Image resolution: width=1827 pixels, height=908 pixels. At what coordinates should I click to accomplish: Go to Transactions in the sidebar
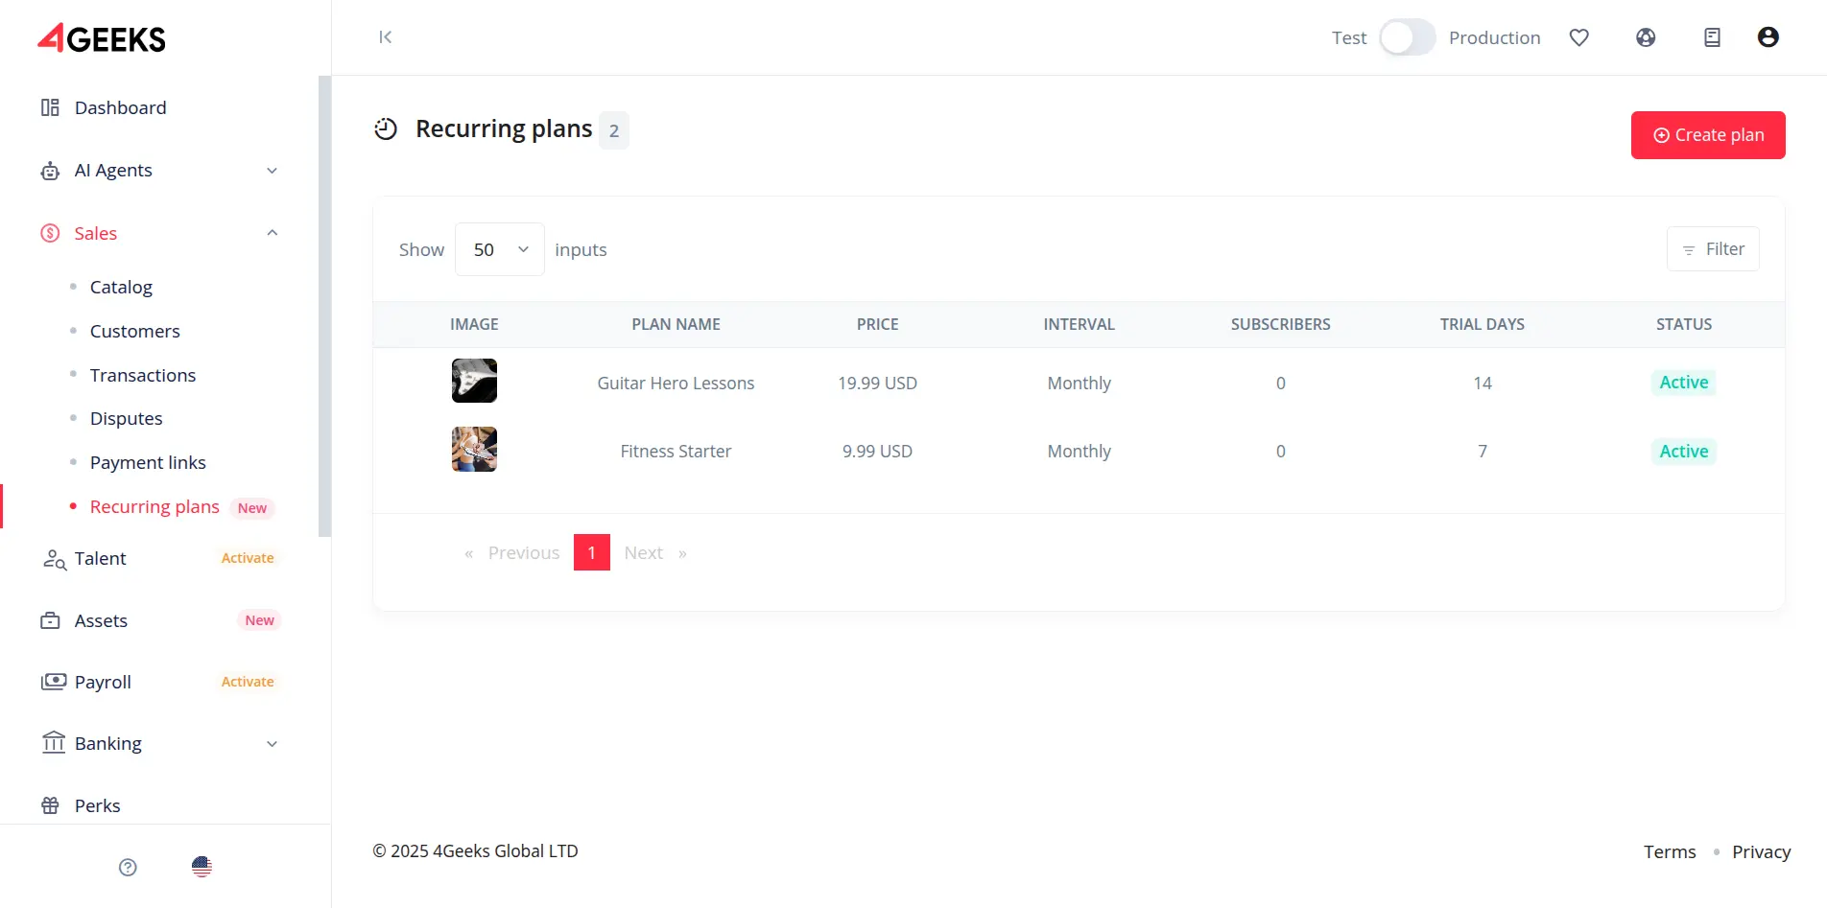tap(143, 375)
